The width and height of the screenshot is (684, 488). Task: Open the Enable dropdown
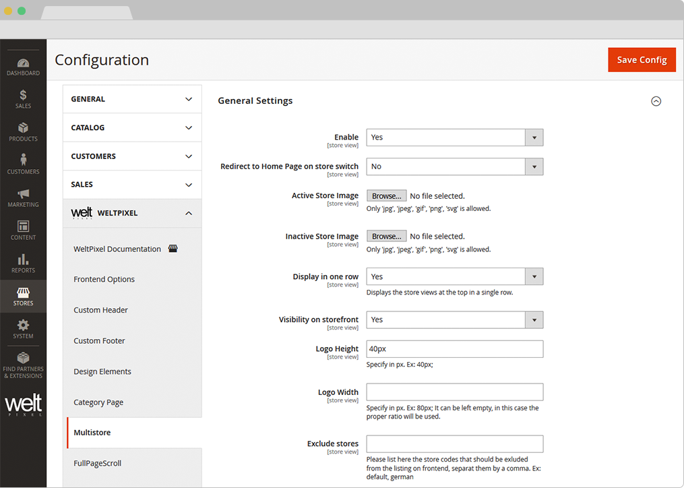tap(454, 138)
